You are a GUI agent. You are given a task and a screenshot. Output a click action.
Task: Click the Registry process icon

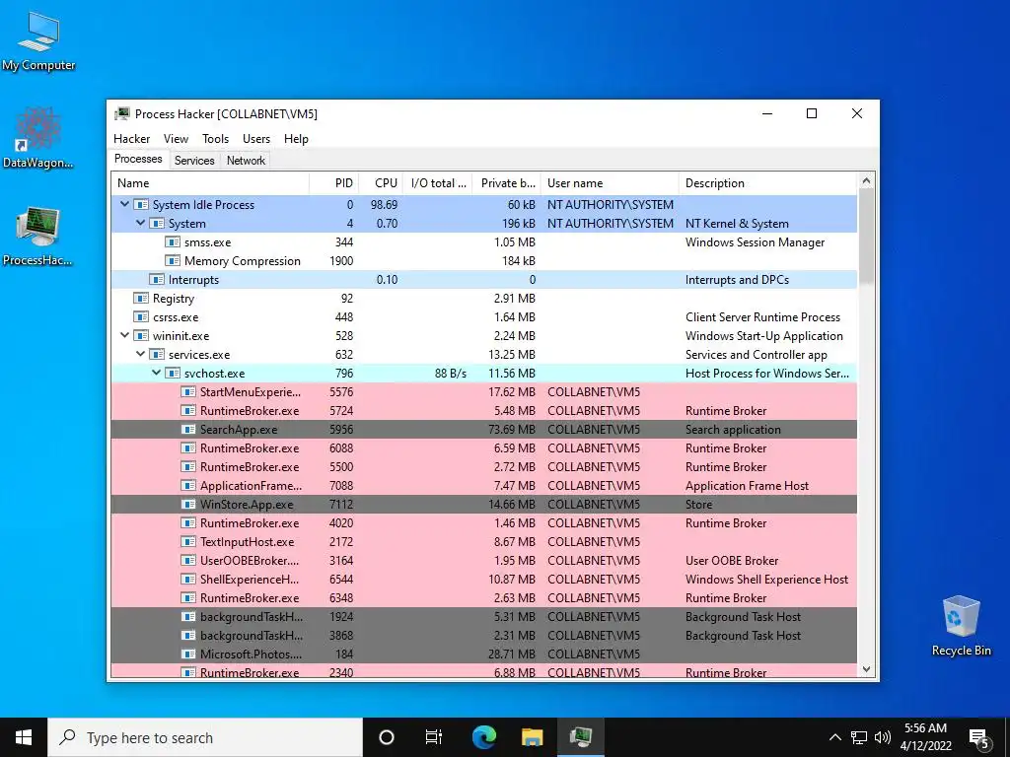[140, 298]
